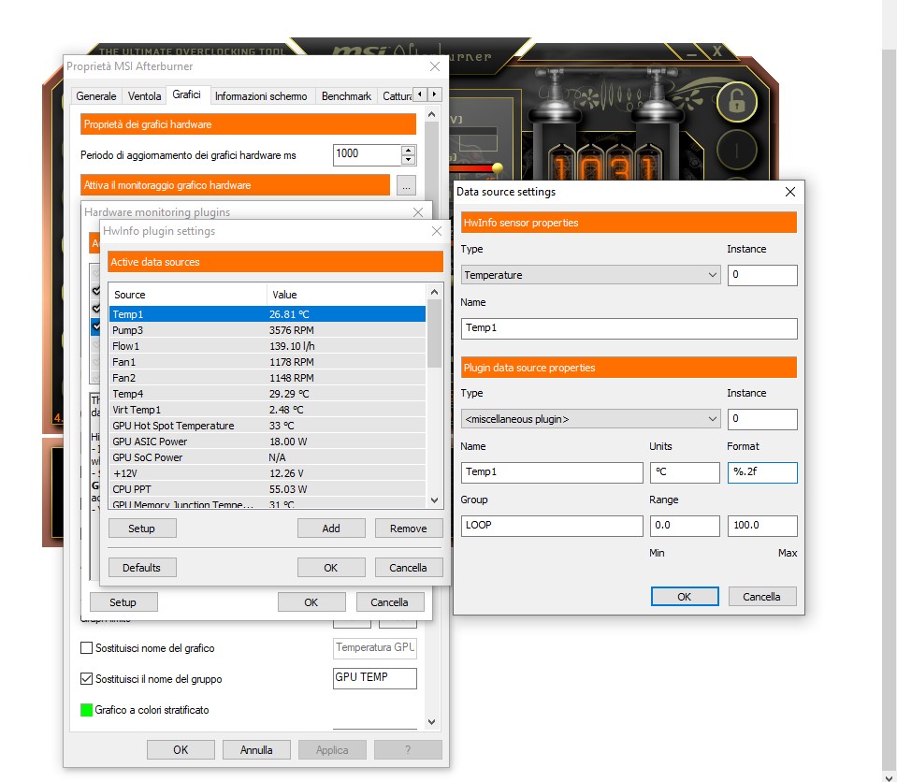Select the Grafici tab
Screen dimensions: 897x782
pos(186,94)
